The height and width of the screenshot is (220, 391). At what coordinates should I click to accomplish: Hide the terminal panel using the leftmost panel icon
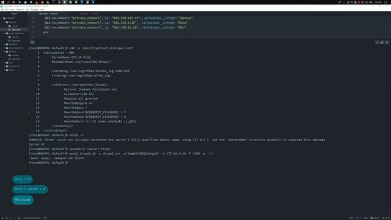377,42
